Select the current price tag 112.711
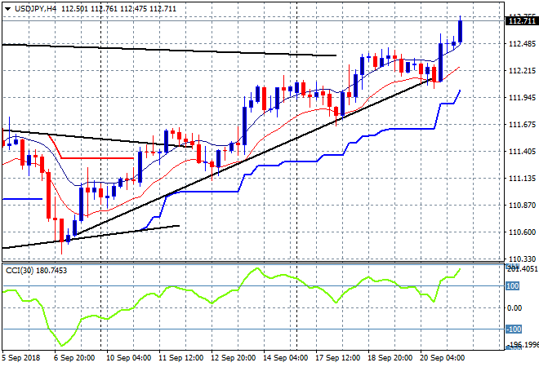 click(522, 21)
